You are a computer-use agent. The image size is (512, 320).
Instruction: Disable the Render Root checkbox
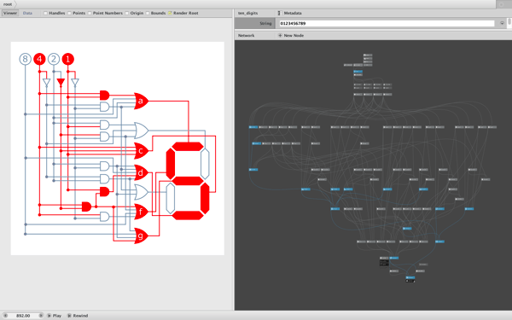(170, 13)
